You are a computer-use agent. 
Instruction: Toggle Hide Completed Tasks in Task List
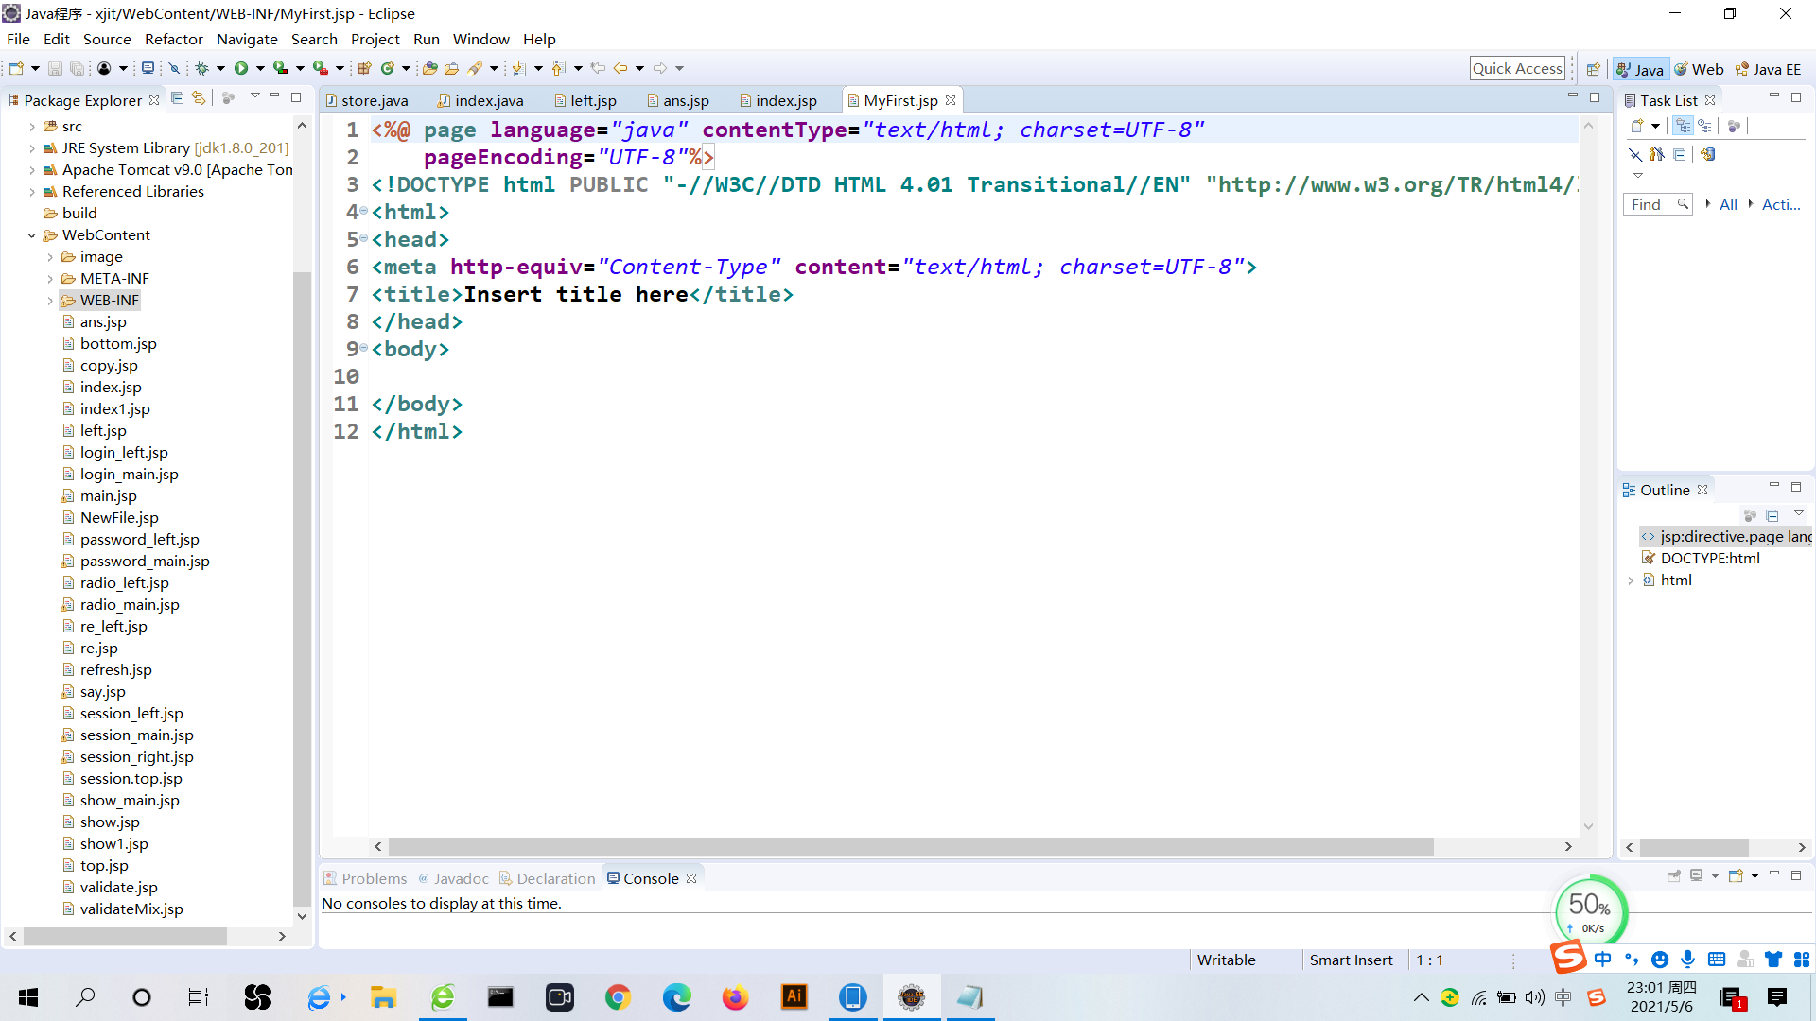[1635, 154]
